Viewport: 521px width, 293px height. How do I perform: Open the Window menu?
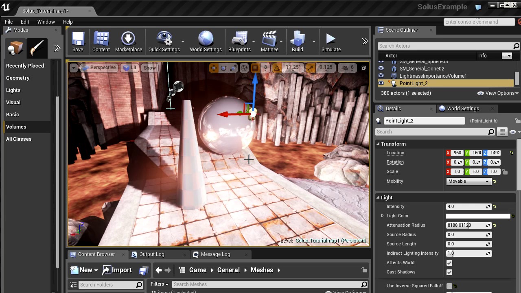tap(46, 22)
